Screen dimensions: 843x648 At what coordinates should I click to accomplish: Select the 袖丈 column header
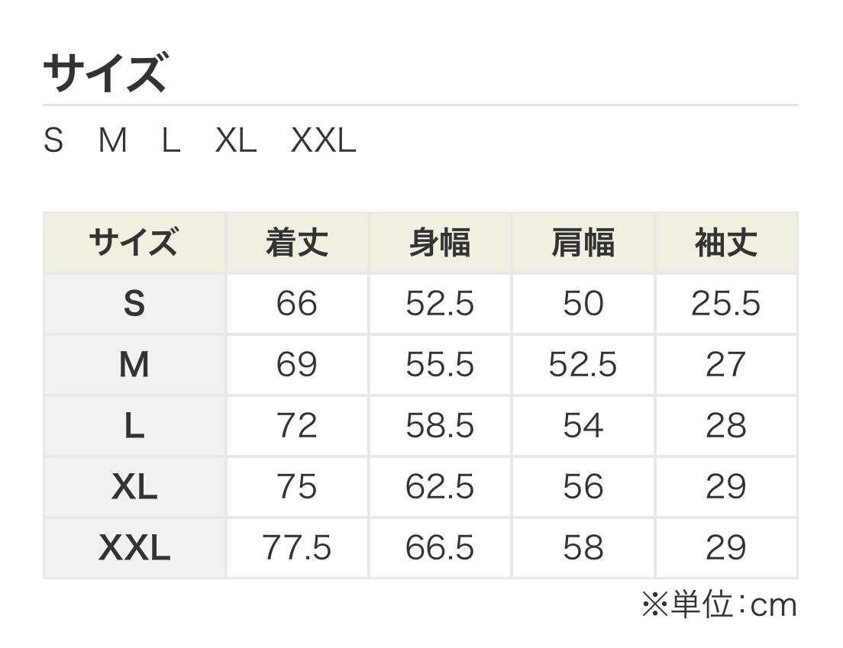(x=725, y=243)
